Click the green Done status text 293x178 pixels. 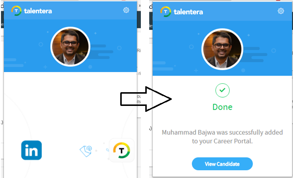222,107
